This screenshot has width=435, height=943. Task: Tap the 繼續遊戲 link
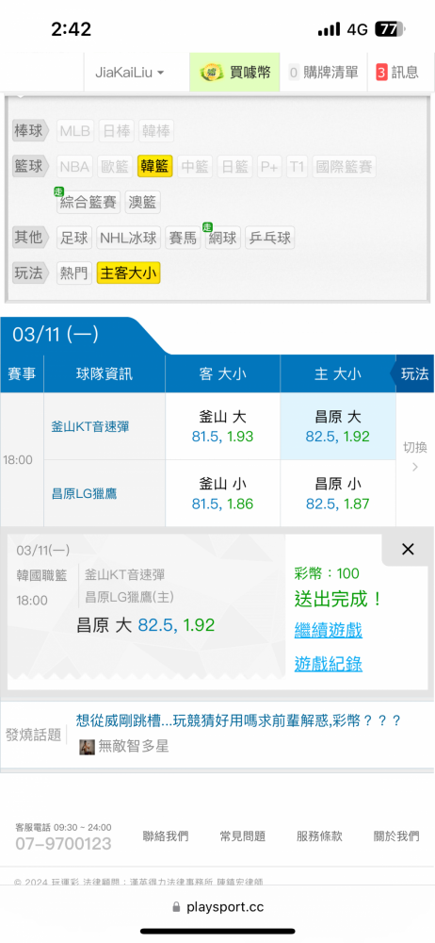coord(328,630)
